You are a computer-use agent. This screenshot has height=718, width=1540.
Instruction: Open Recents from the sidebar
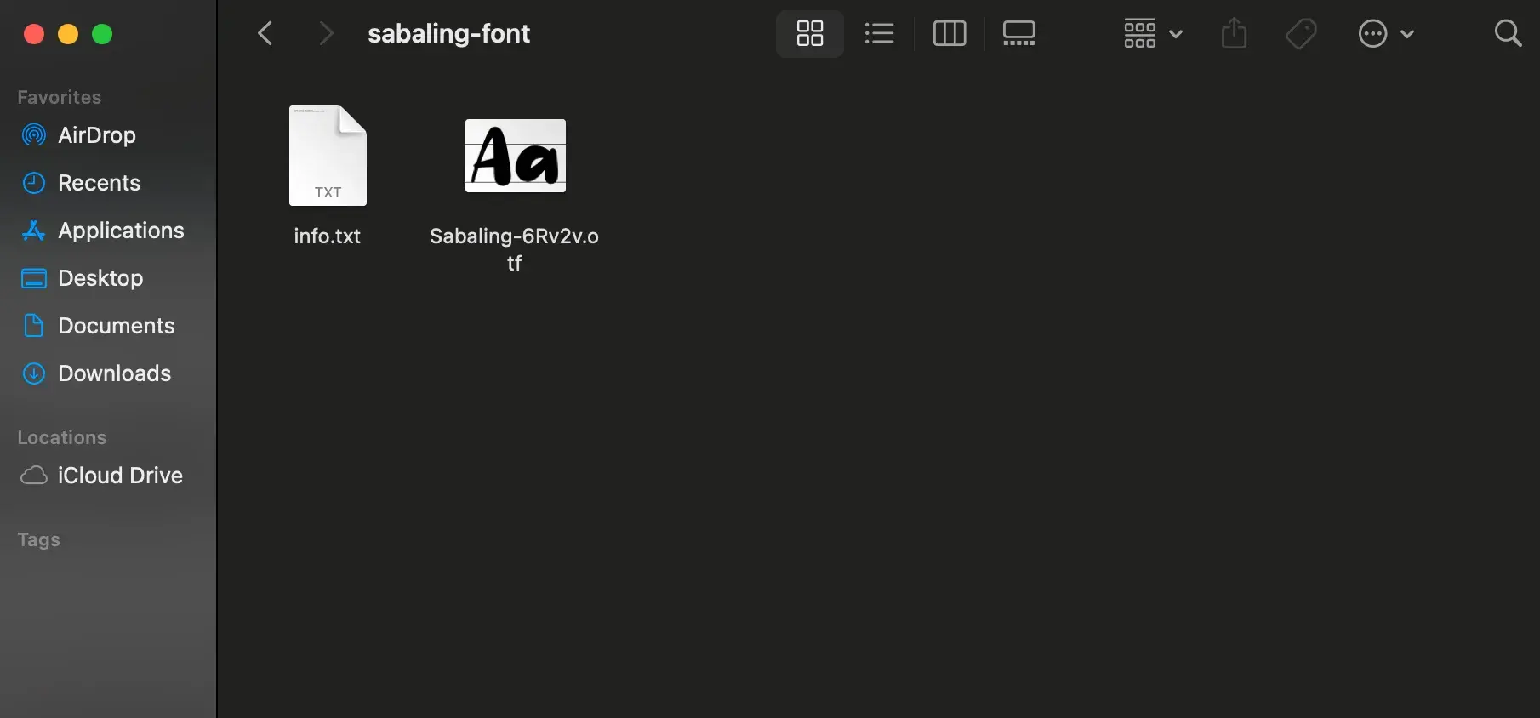[99, 183]
